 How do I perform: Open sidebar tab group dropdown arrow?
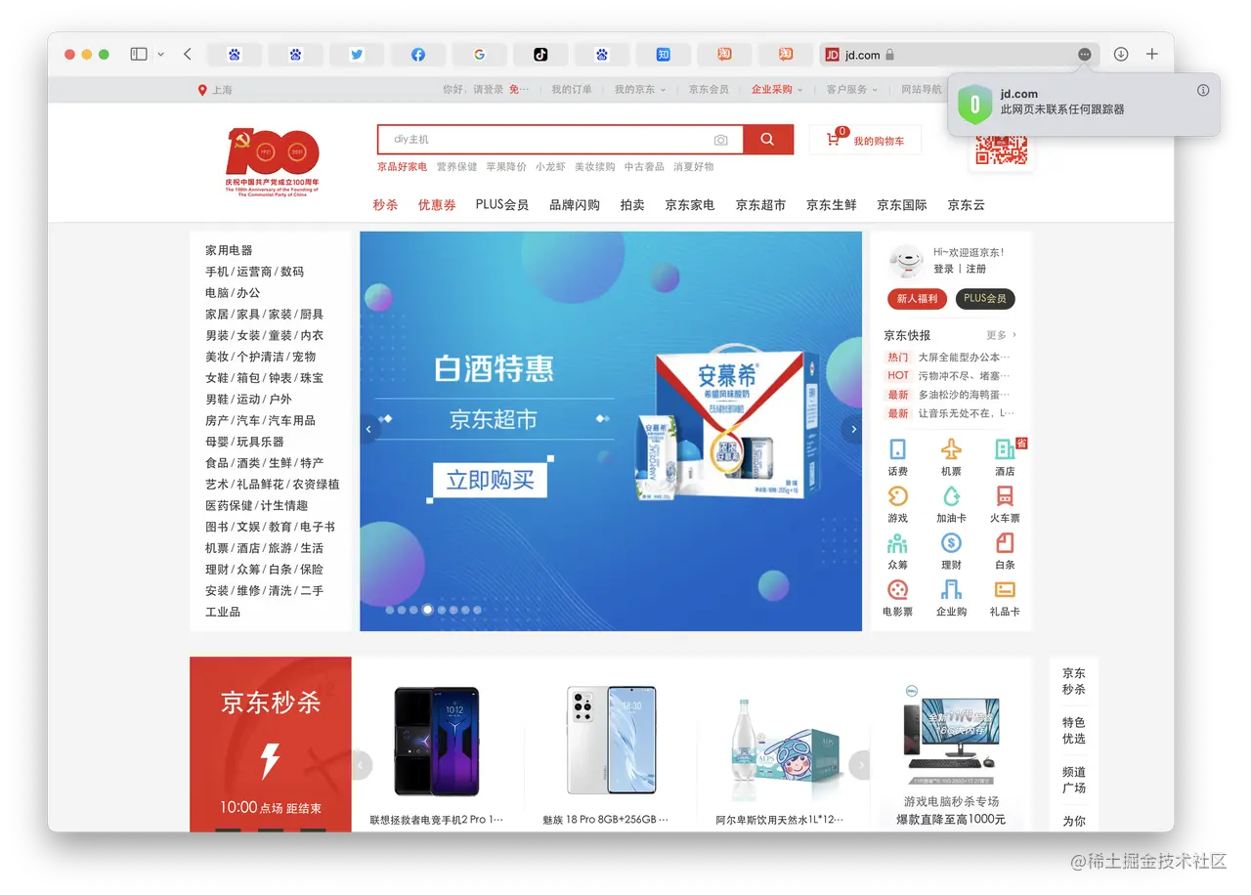tap(161, 55)
